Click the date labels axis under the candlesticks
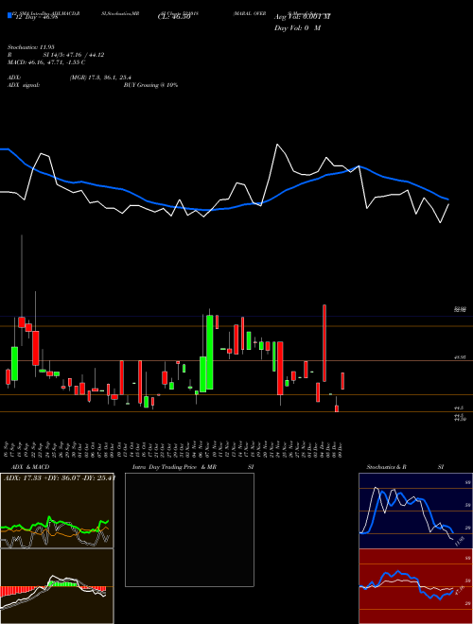473x624 pixels. pyautogui.click(x=173, y=449)
